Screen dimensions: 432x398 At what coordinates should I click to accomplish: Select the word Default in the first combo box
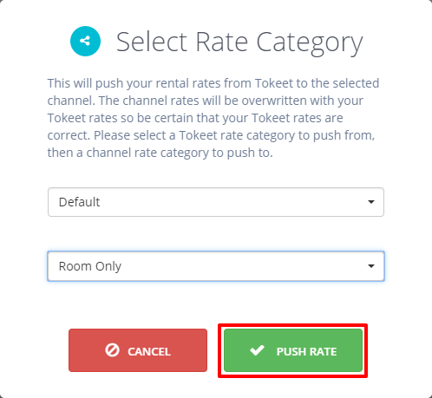point(79,202)
